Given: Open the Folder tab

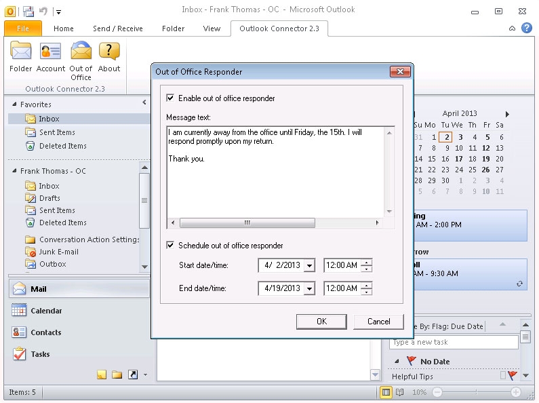Looking at the screenshot, I should tap(174, 28).
